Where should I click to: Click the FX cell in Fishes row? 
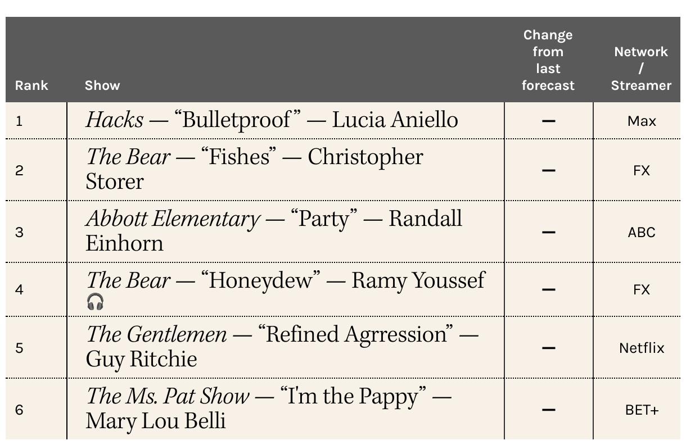[642, 170]
